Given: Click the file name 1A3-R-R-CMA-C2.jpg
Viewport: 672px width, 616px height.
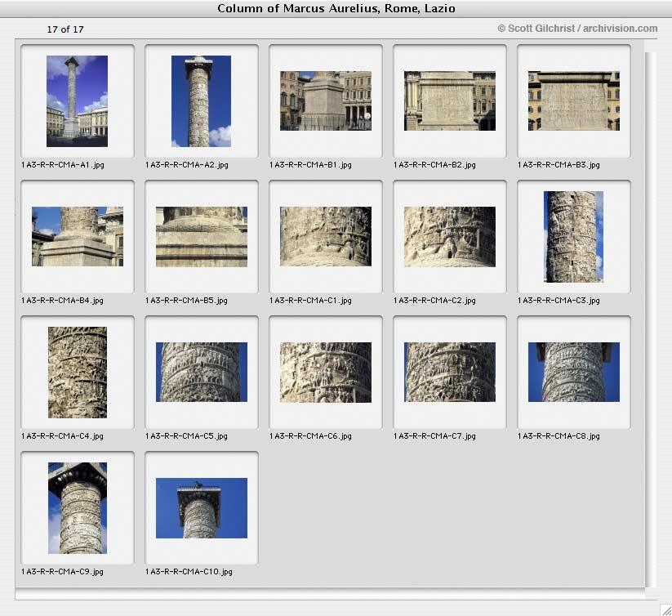Looking at the screenshot, I should tap(434, 301).
